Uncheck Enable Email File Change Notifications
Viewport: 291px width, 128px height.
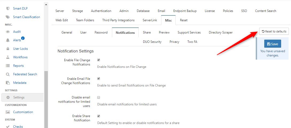pyautogui.click(x=99, y=79)
